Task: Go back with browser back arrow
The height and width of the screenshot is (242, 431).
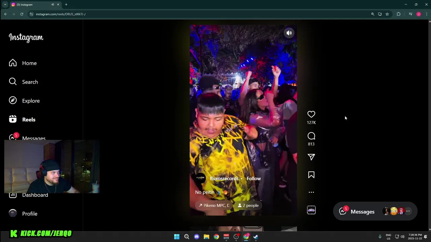Action: 5,14
